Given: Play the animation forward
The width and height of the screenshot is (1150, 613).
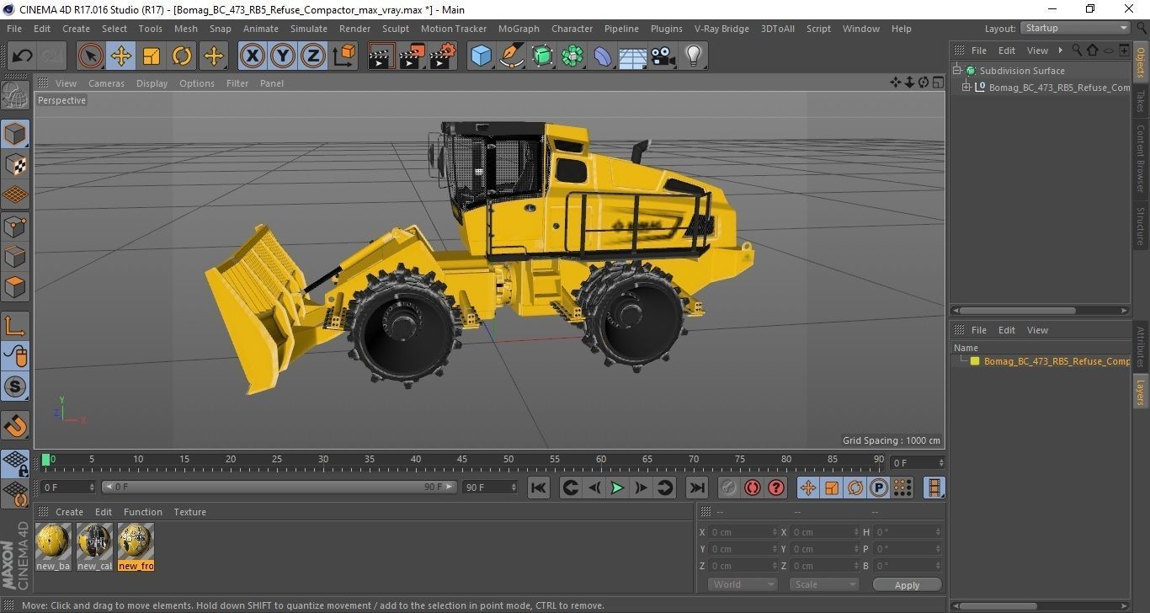Looking at the screenshot, I should pyautogui.click(x=617, y=488).
